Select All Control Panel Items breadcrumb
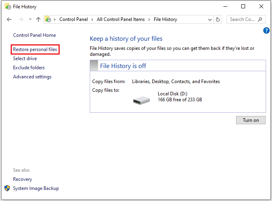This screenshot has width=272, height=201. [121, 19]
